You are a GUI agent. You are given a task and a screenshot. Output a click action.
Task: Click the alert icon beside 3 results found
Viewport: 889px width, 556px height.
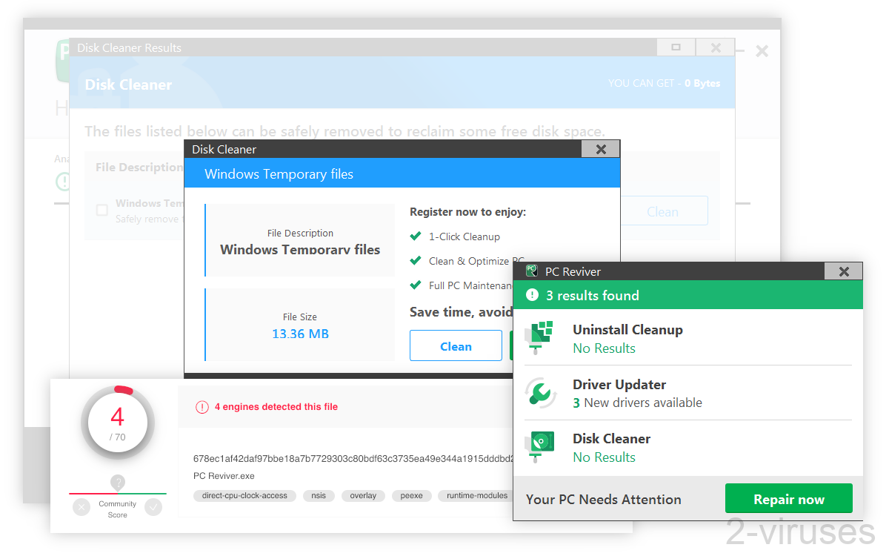tap(532, 295)
